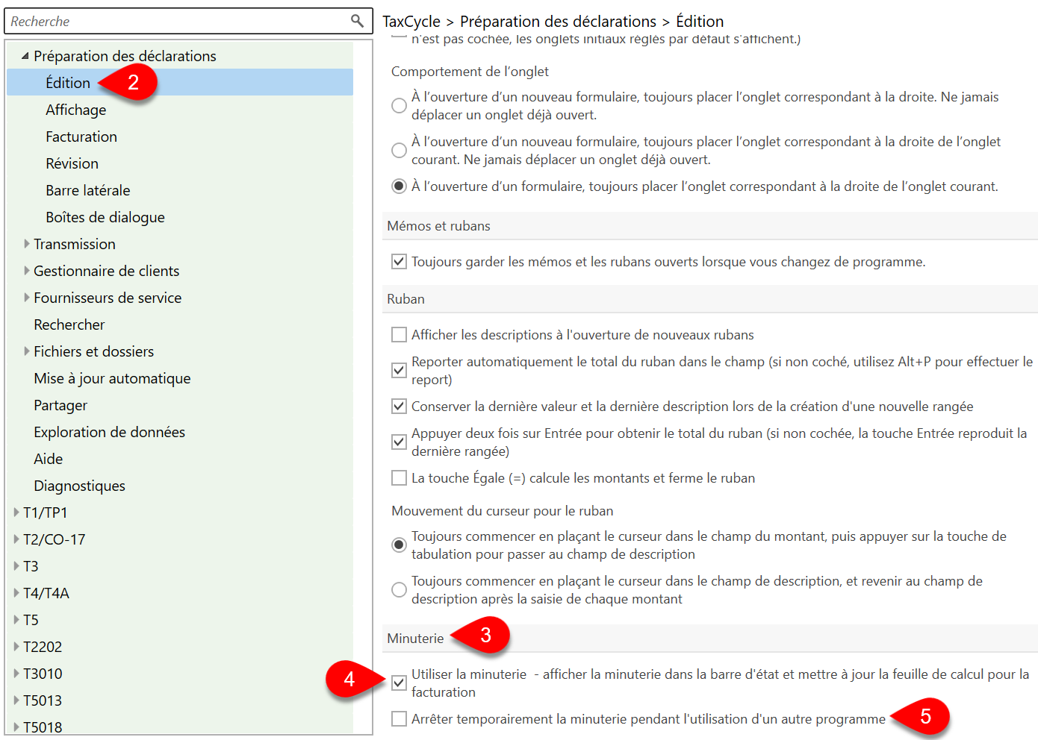Open the Rechercher options page
The height and width of the screenshot is (740, 1038).
pyautogui.click(x=69, y=324)
